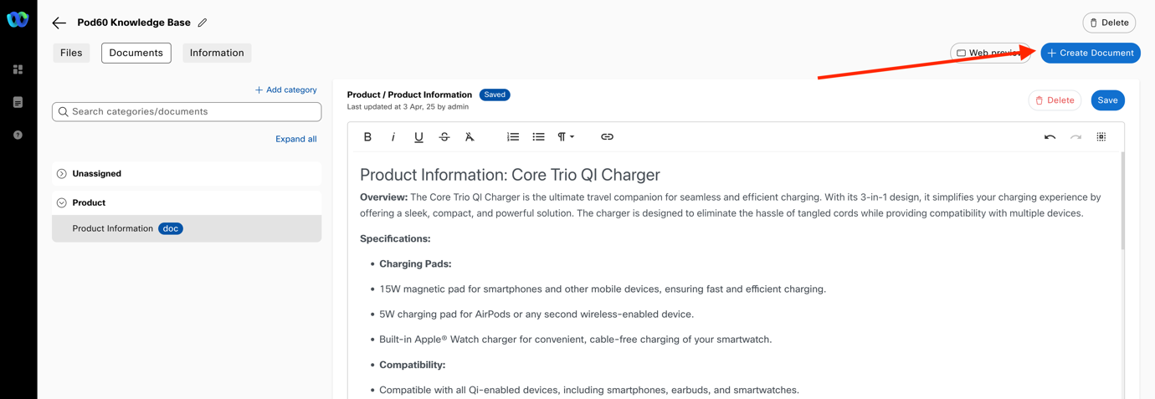The width and height of the screenshot is (1155, 399).
Task: Apply strikethrough formatting
Action: 444,137
